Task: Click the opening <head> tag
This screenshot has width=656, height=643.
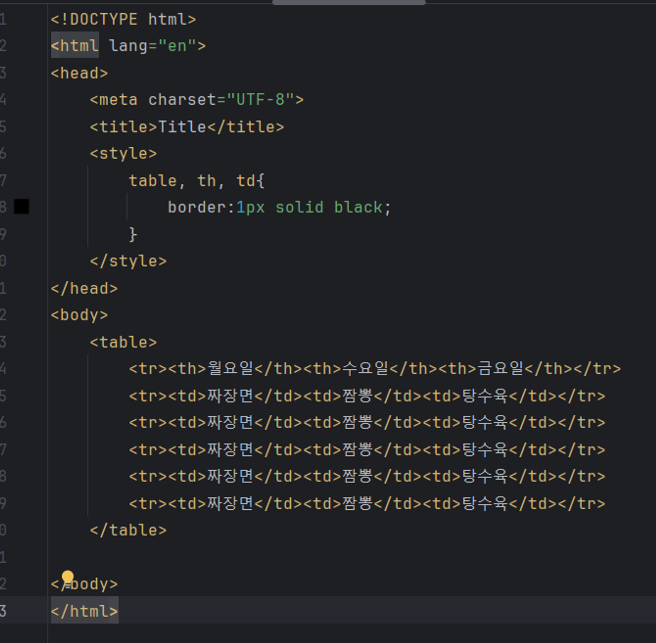Action: point(79,73)
